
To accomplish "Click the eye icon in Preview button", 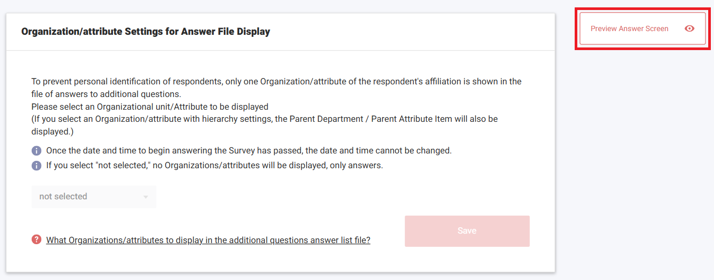I will (689, 28).
